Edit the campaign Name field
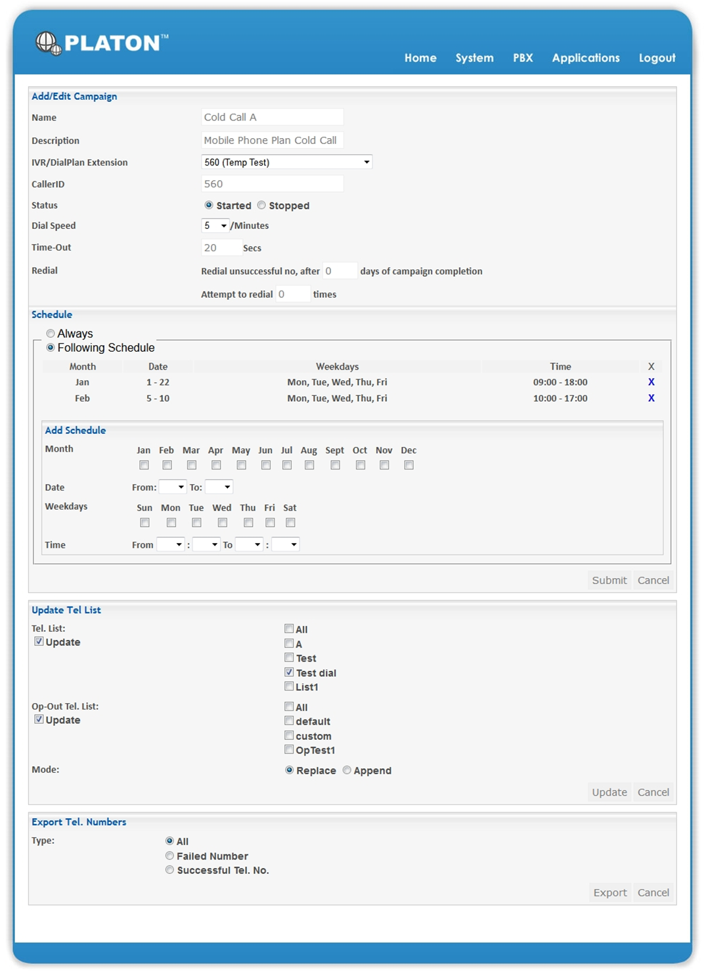Image resolution: width=710 pixels, height=972 pixels. [x=272, y=117]
